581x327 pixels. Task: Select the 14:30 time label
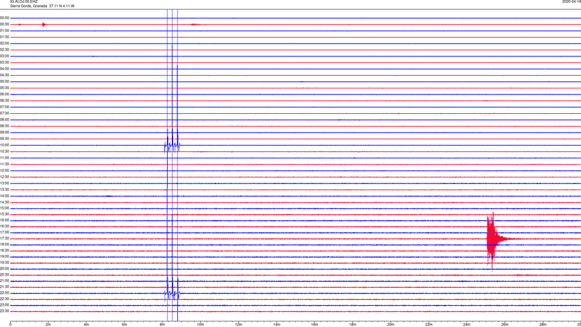4,202
